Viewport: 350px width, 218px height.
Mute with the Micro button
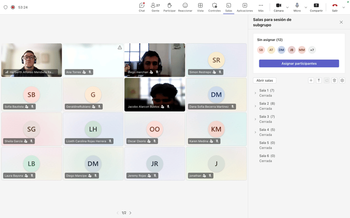click(297, 7)
